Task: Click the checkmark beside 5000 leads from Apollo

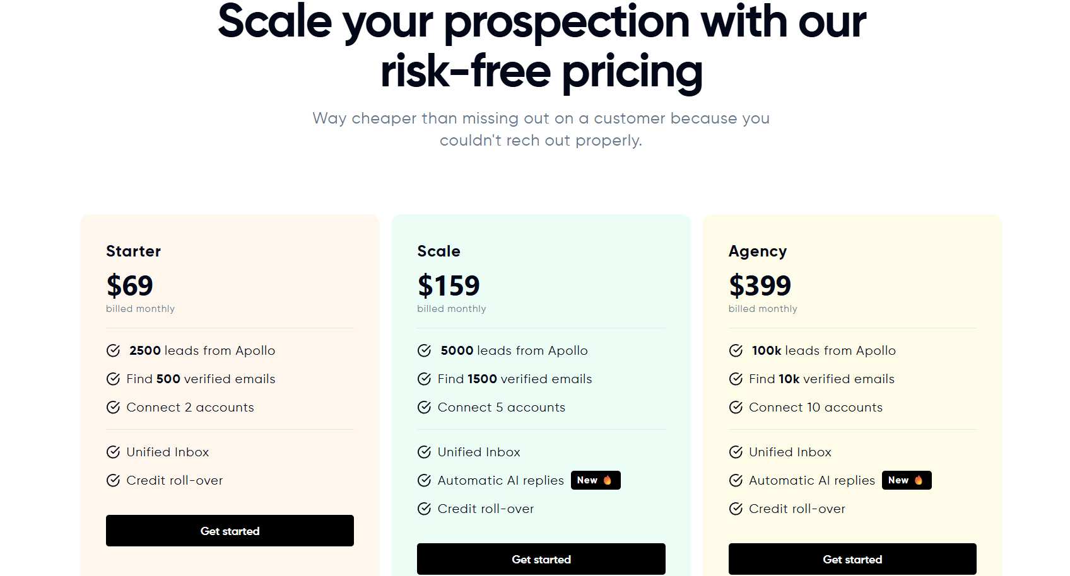Action: (x=424, y=350)
